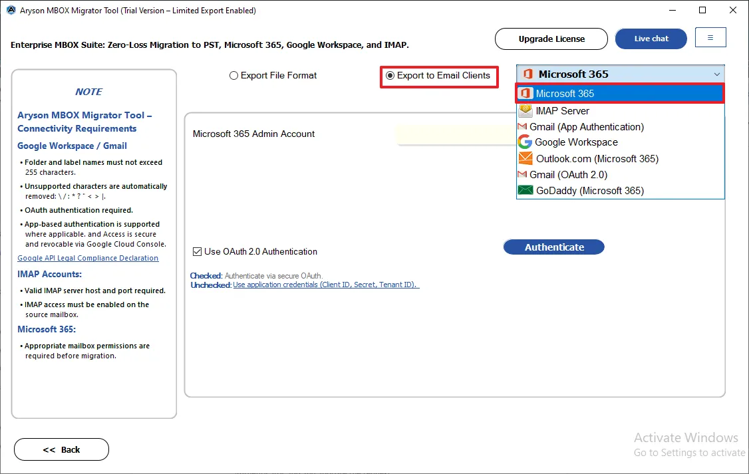Click the Office icon in the selected combo box

(x=528, y=74)
